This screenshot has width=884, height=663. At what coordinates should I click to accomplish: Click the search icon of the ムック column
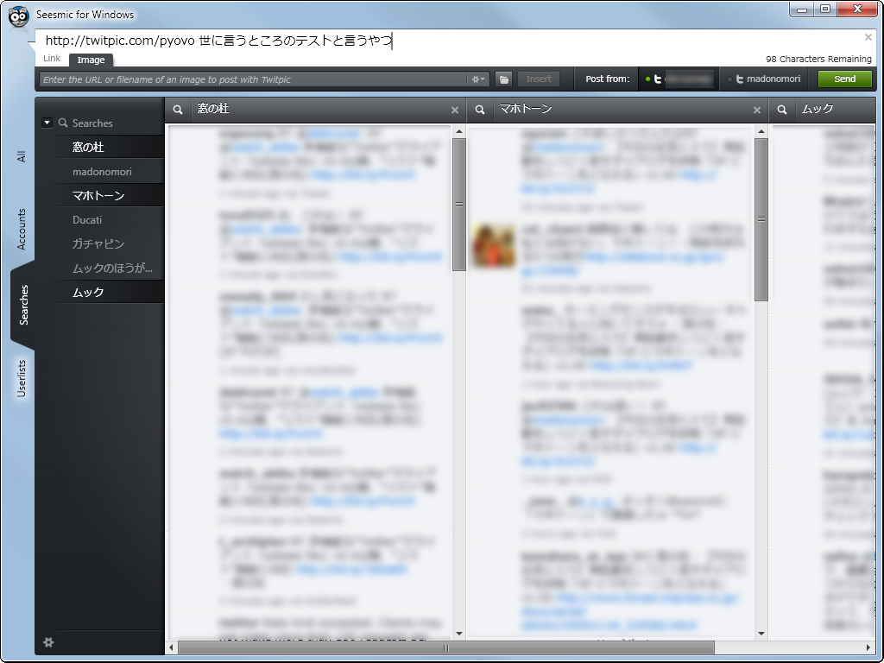[782, 110]
